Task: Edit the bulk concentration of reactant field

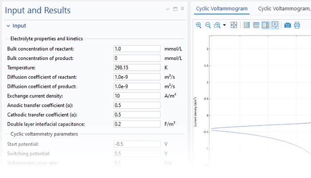Action: tap(137, 49)
